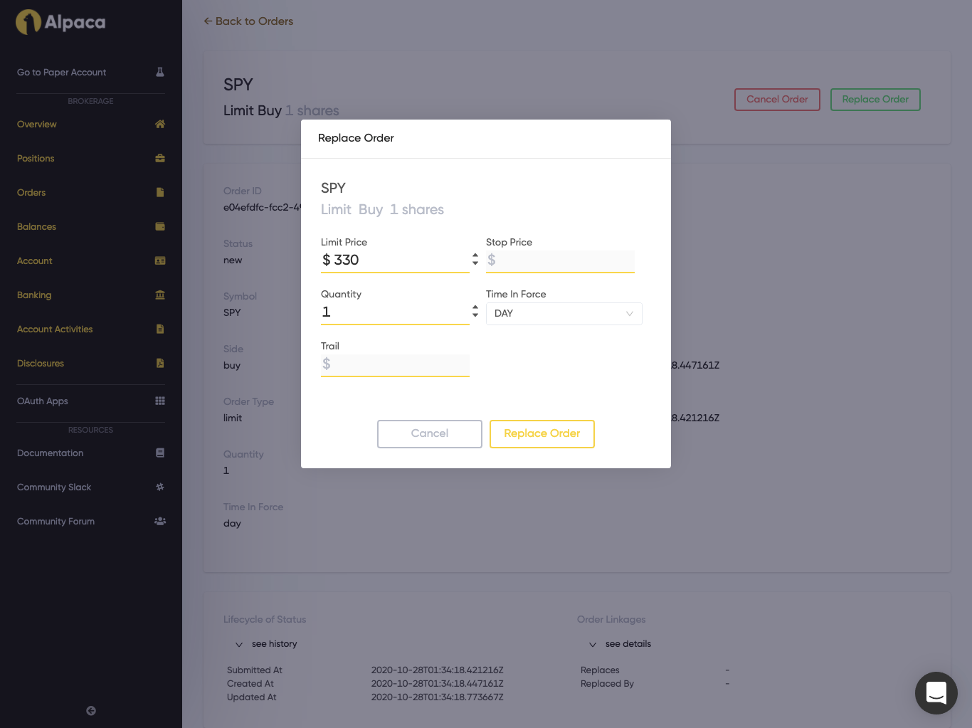Adjust the Quantity stepper arrows
Screen dimensions: 972x728
click(475, 311)
